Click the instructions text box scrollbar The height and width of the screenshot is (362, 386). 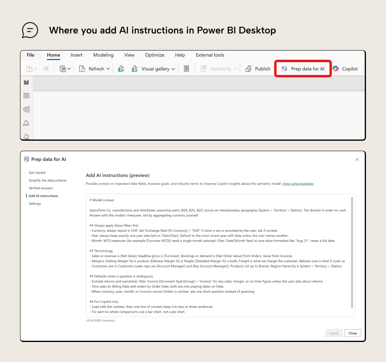point(352,253)
